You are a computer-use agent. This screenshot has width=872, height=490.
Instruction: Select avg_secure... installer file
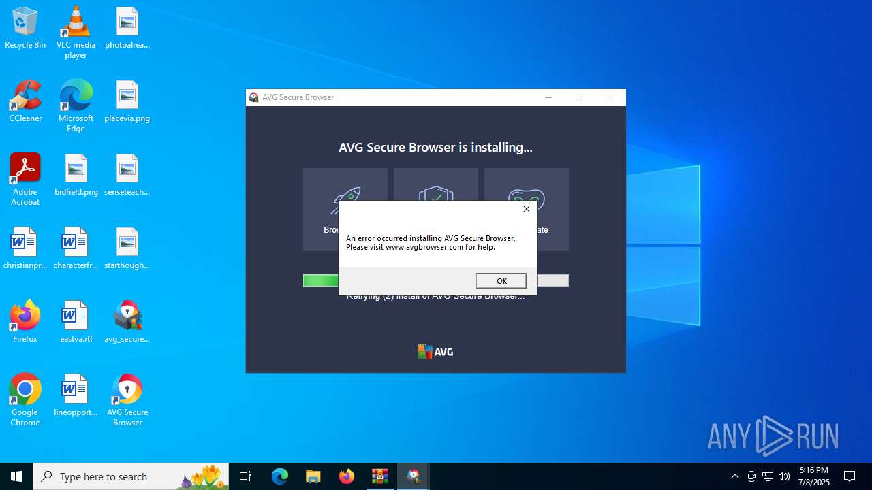(x=127, y=323)
